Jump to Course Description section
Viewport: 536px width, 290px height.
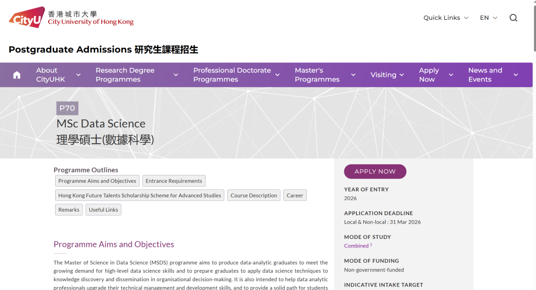pyautogui.click(x=254, y=195)
